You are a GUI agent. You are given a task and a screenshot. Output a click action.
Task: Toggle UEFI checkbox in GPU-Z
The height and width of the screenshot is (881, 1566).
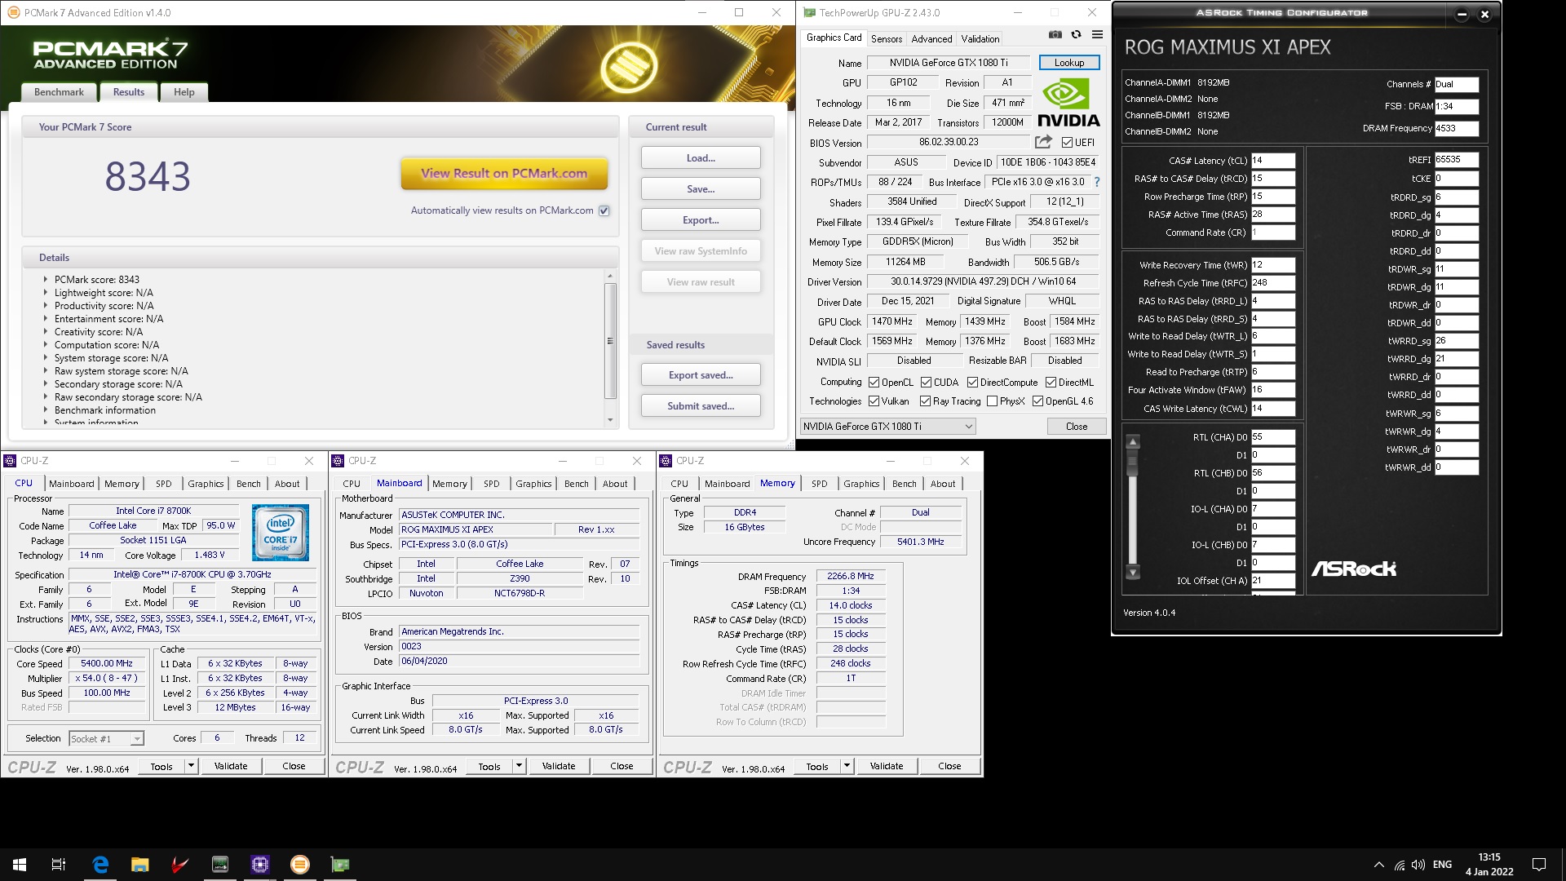[x=1067, y=143]
